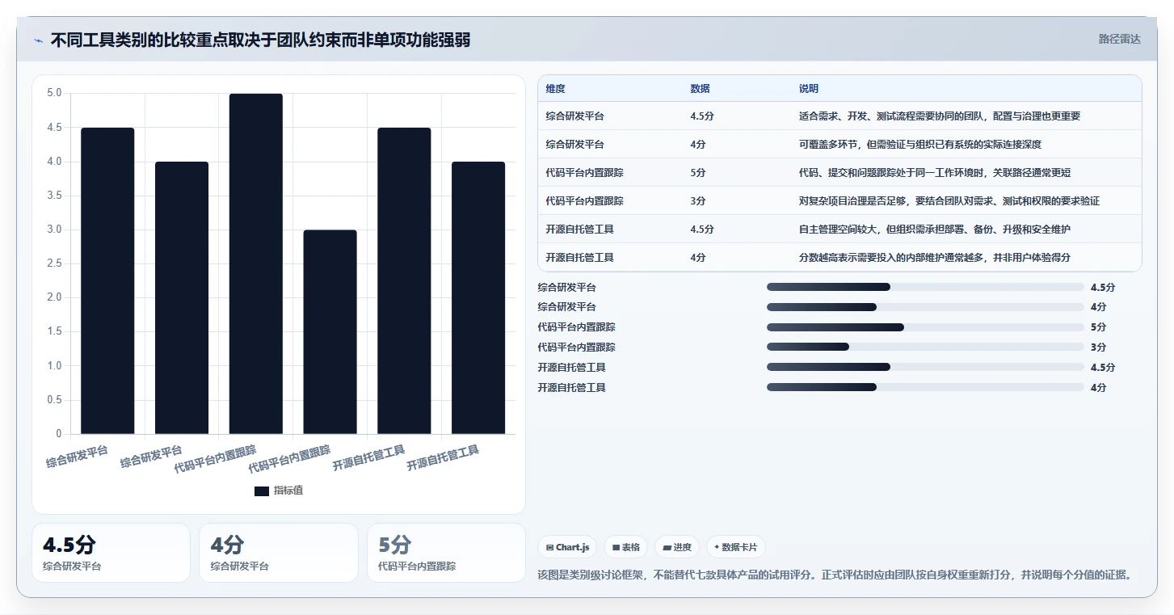
Task: Toggle the 指标值 legend entry in the chart
Action: [x=279, y=491]
